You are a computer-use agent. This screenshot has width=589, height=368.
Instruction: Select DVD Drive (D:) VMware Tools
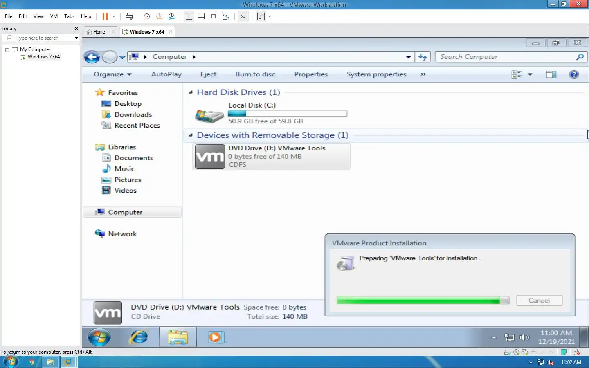point(271,156)
